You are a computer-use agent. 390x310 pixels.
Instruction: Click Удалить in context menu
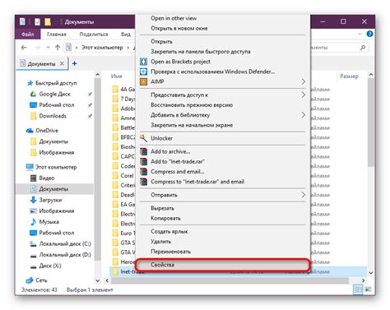click(160, 242)
